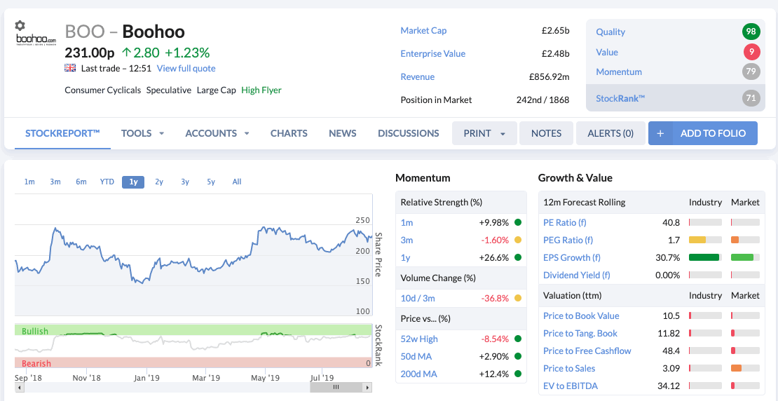
Task: Click the left arrow of the chart scrollbar
Action: [20, 388]
